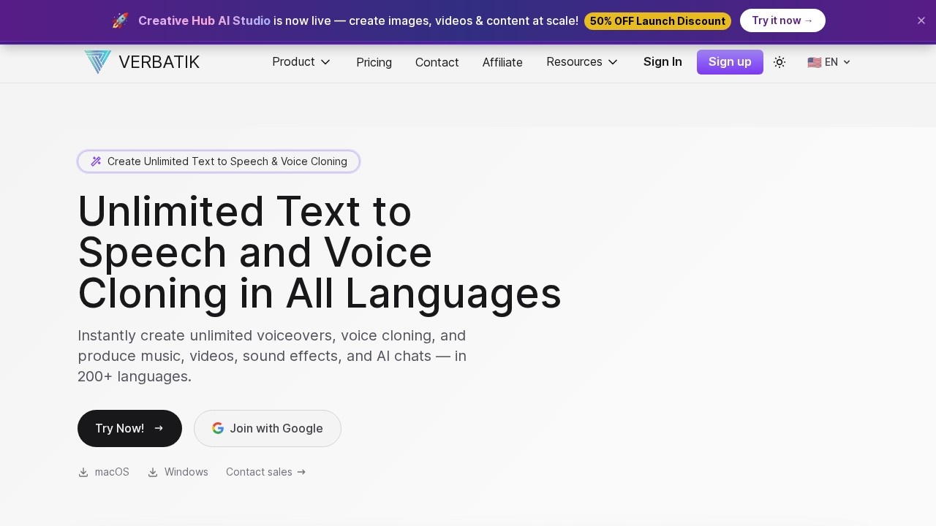Open the Affiliate nav link
The image size is (936, 526).
(x=502, y=63)
